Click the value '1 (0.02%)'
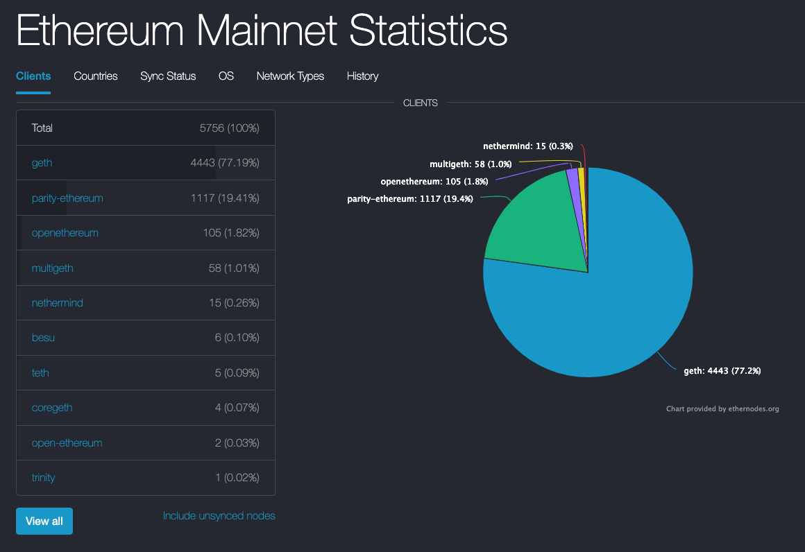 coord(237,478)
